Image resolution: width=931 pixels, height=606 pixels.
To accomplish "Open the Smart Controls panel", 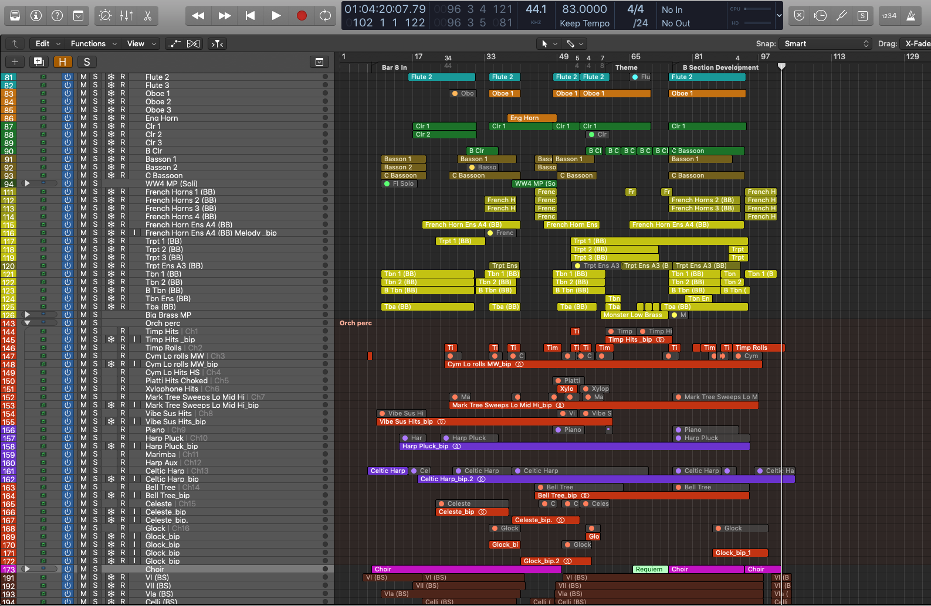I will 106,16.
